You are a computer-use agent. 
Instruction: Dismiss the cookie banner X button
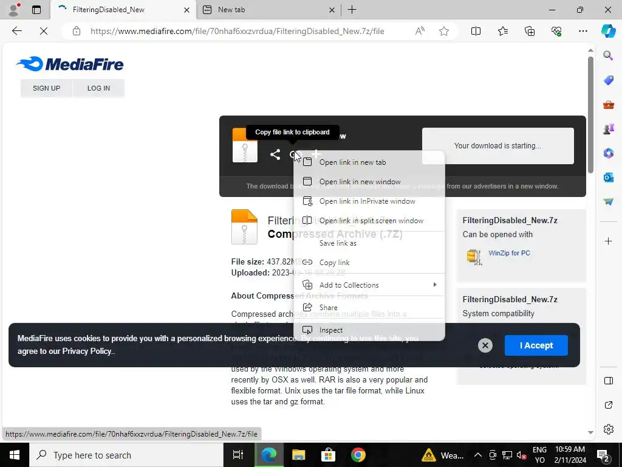[485, 345]
